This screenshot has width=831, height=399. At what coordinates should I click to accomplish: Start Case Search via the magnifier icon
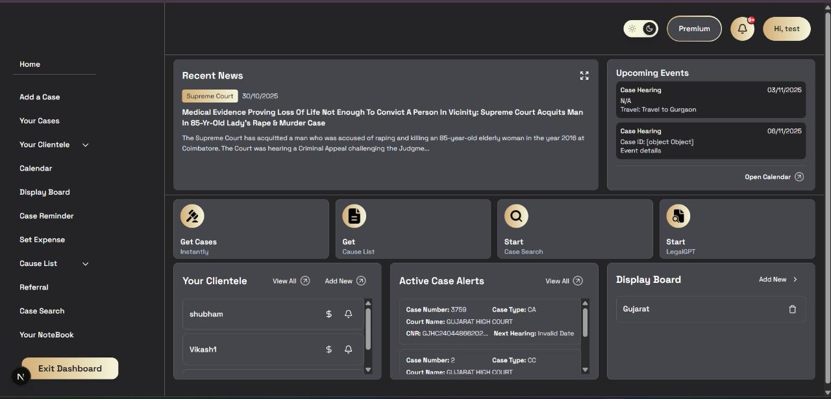coord(515,216)
